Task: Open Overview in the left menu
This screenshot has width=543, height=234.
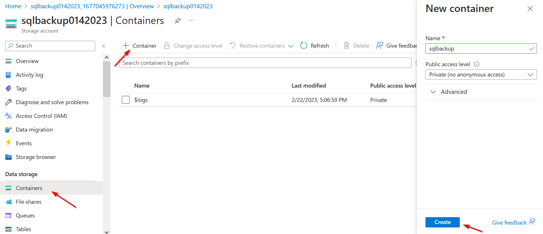Action: (x=27, y=61)
